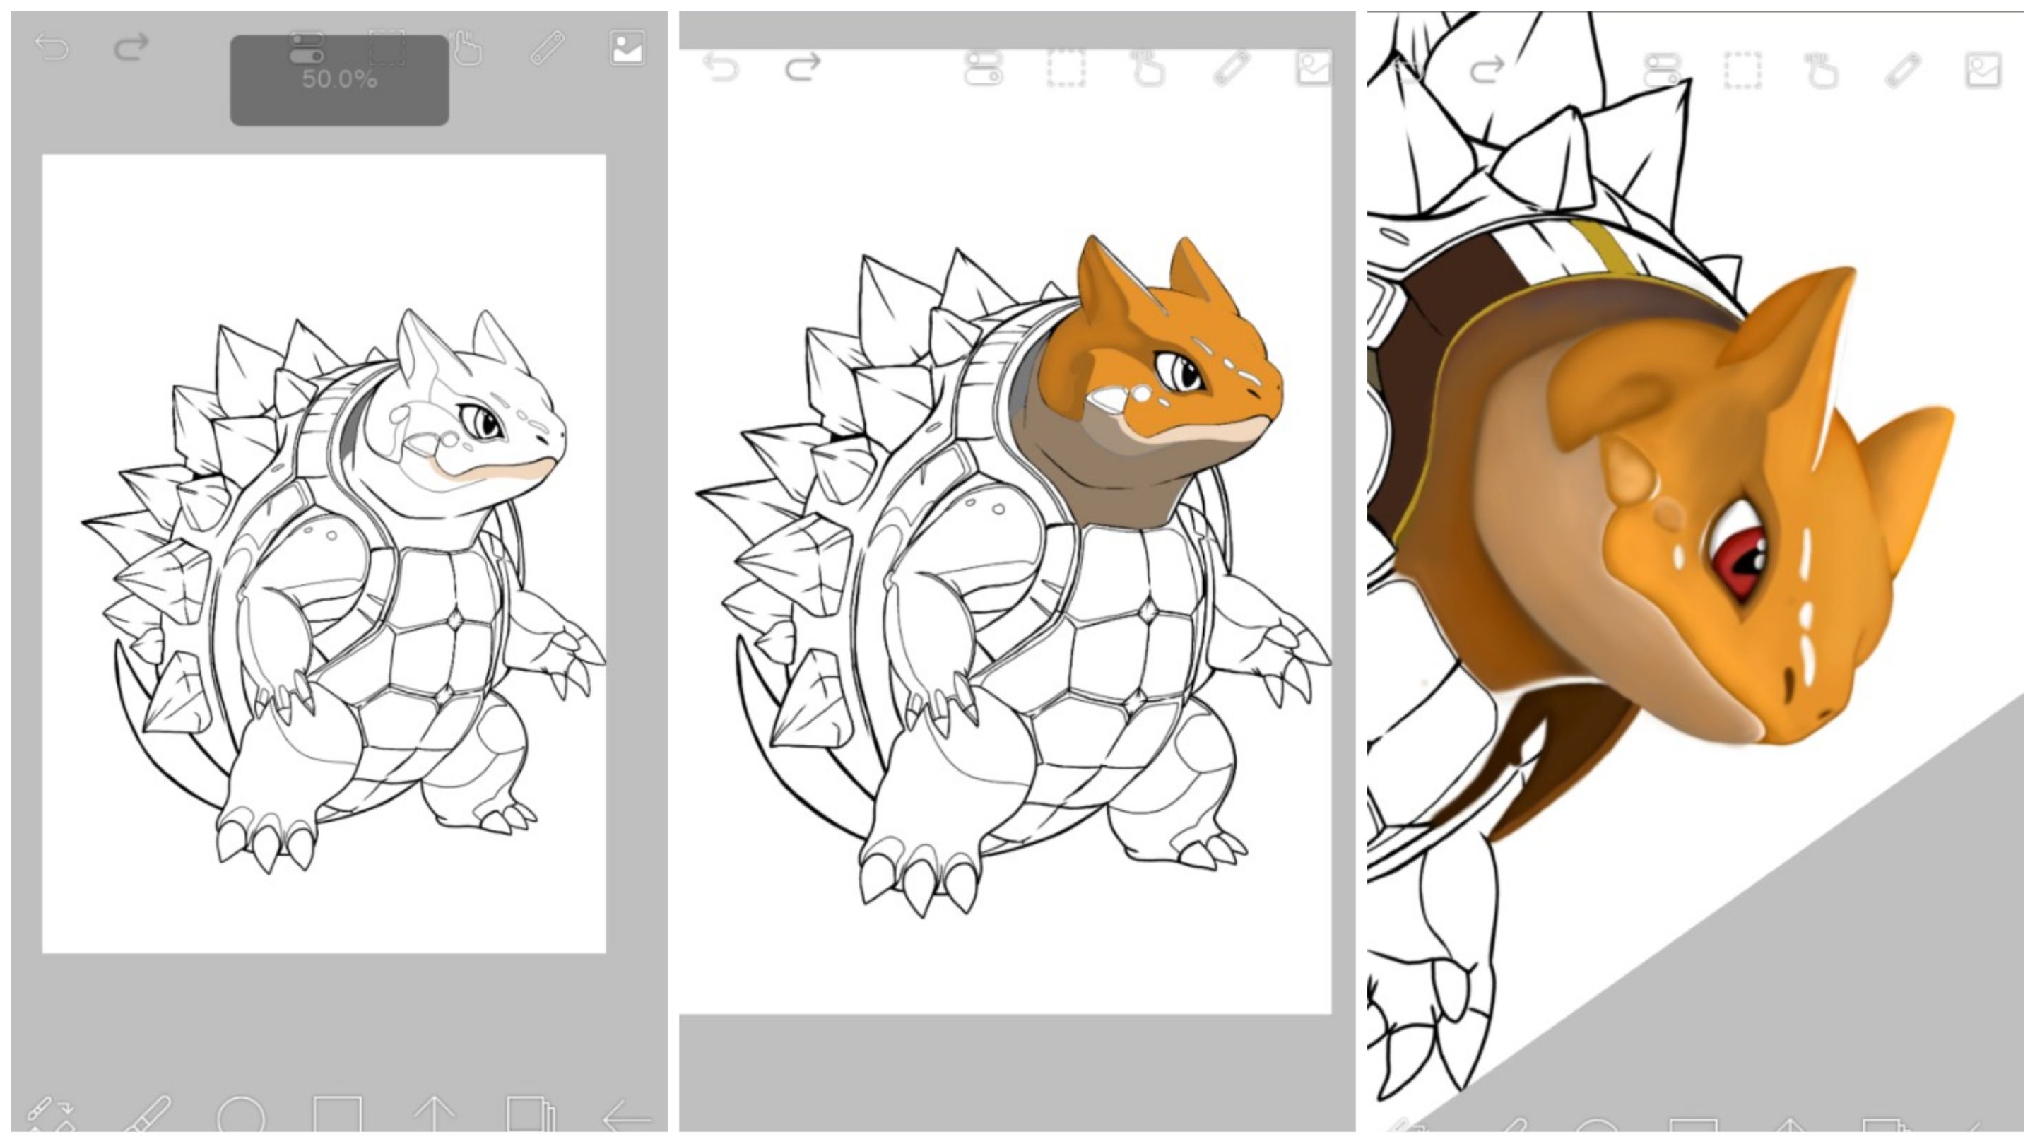2035x1144 pixels.
Task: Undo last stroke in left panel
Action: (52, 49)
